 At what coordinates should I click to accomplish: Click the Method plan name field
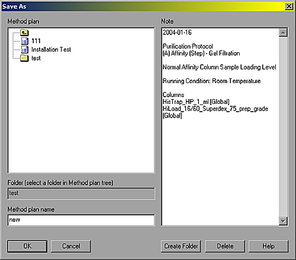point(81,220)
